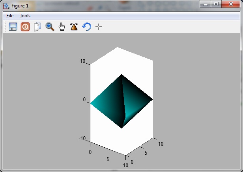The width and height of the screenshot is (243, 172).
Task: Activate the 3D rotate cone tool
Action: (74, 27)
